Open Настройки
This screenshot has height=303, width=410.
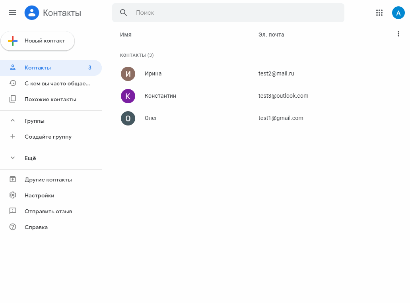click(x=51, y=196)
